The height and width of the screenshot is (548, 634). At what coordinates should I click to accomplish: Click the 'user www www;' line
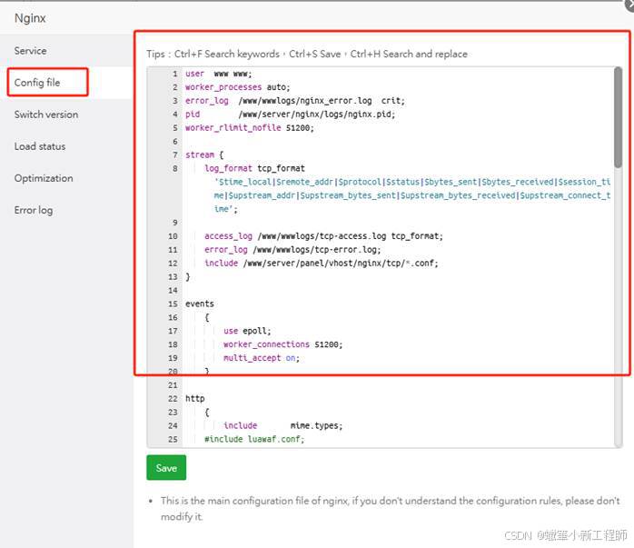click(x=218, y=74)
